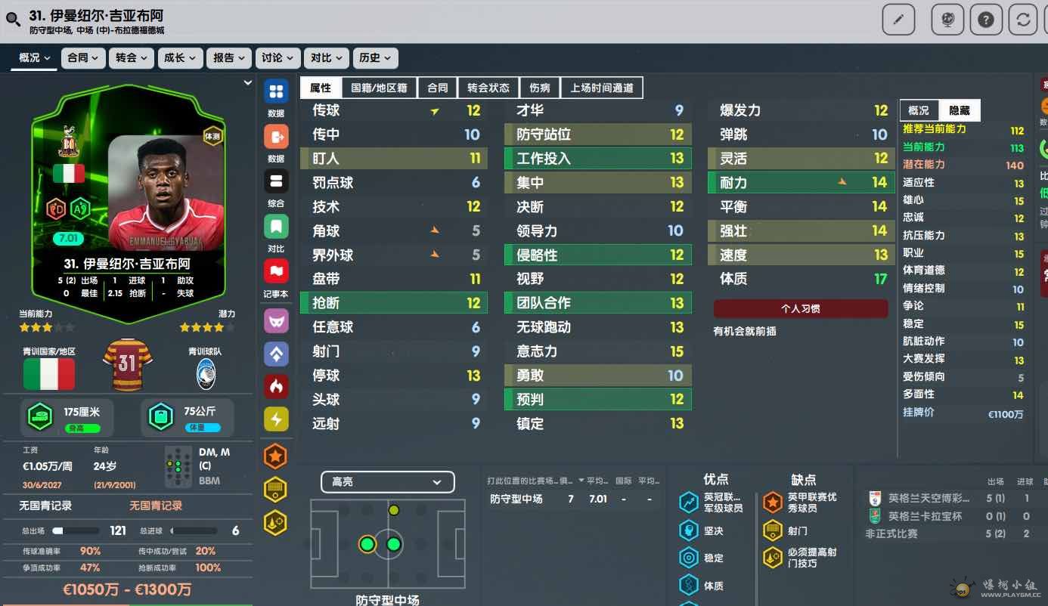This screenshot has height=606, width=1048.
Task: Select the black 综合 sidebar icon
Action: pos(276,181)
